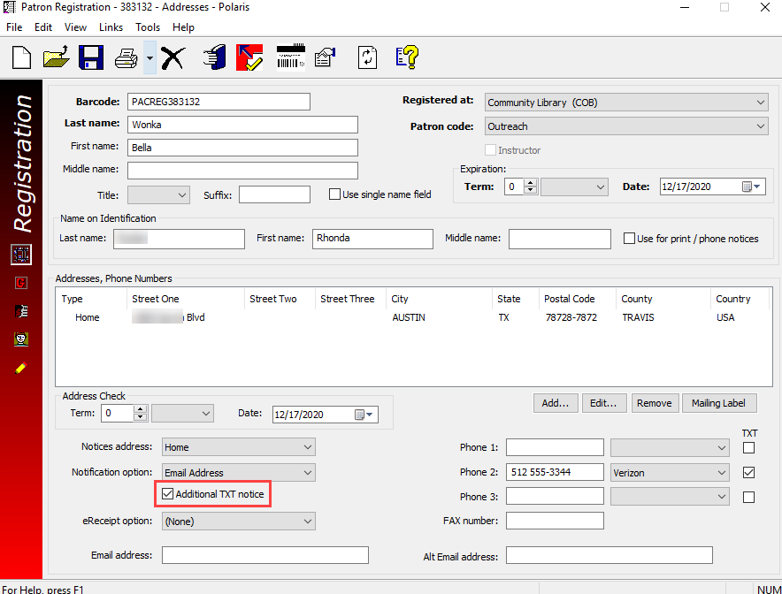This screenshot has width=782, height=594.
Task: Click the Refresh toolbar icon
Action: click(366, 58)
